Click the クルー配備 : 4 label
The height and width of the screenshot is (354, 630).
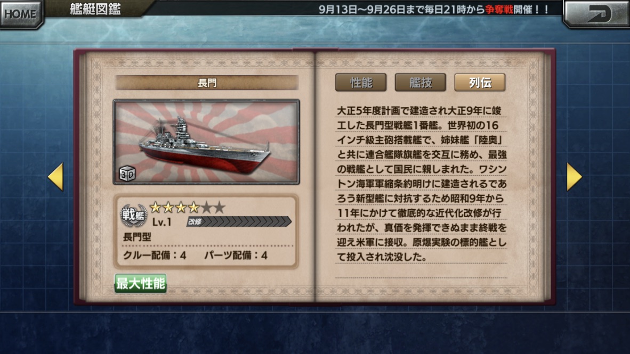pyautogui.click(x=155, y=256)
